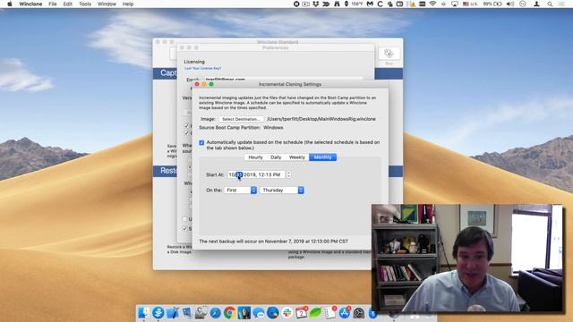Launch Xcode from the dock
This screenshot has width=573, height=322.
coord(173,313)
